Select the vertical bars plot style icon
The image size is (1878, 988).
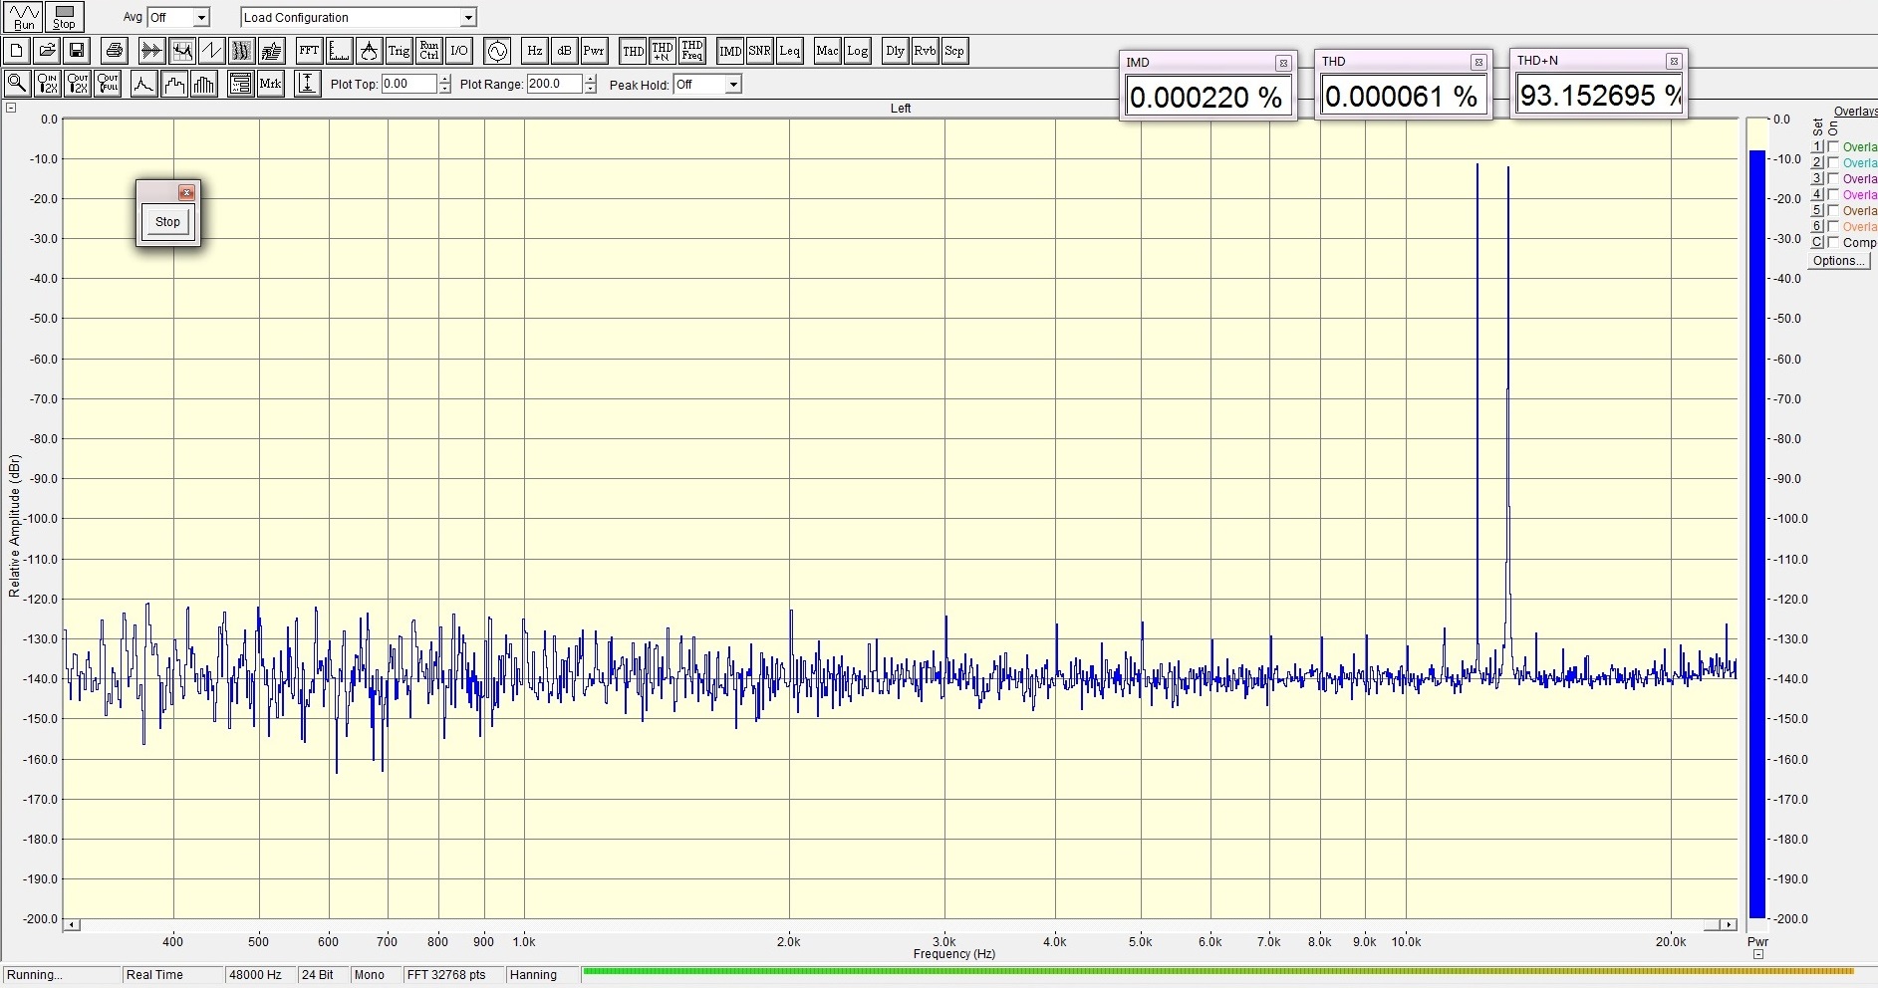(x=203, y=84)
